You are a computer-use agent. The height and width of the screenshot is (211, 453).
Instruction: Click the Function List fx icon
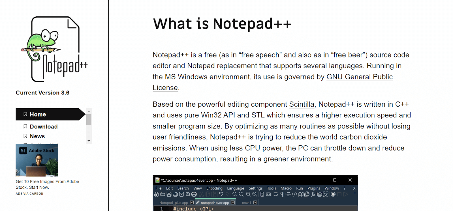coord(313,194)
